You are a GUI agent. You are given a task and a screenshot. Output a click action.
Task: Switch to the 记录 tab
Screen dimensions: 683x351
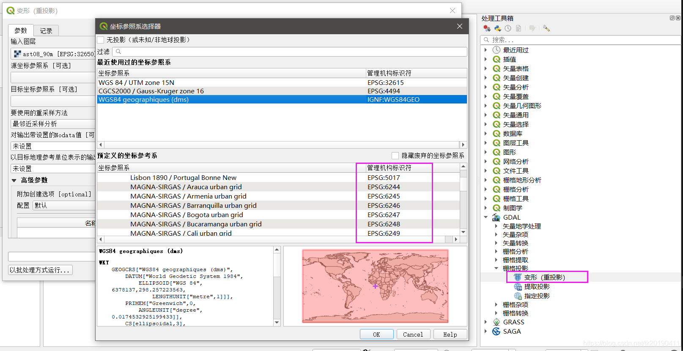(x=46, y=31)
